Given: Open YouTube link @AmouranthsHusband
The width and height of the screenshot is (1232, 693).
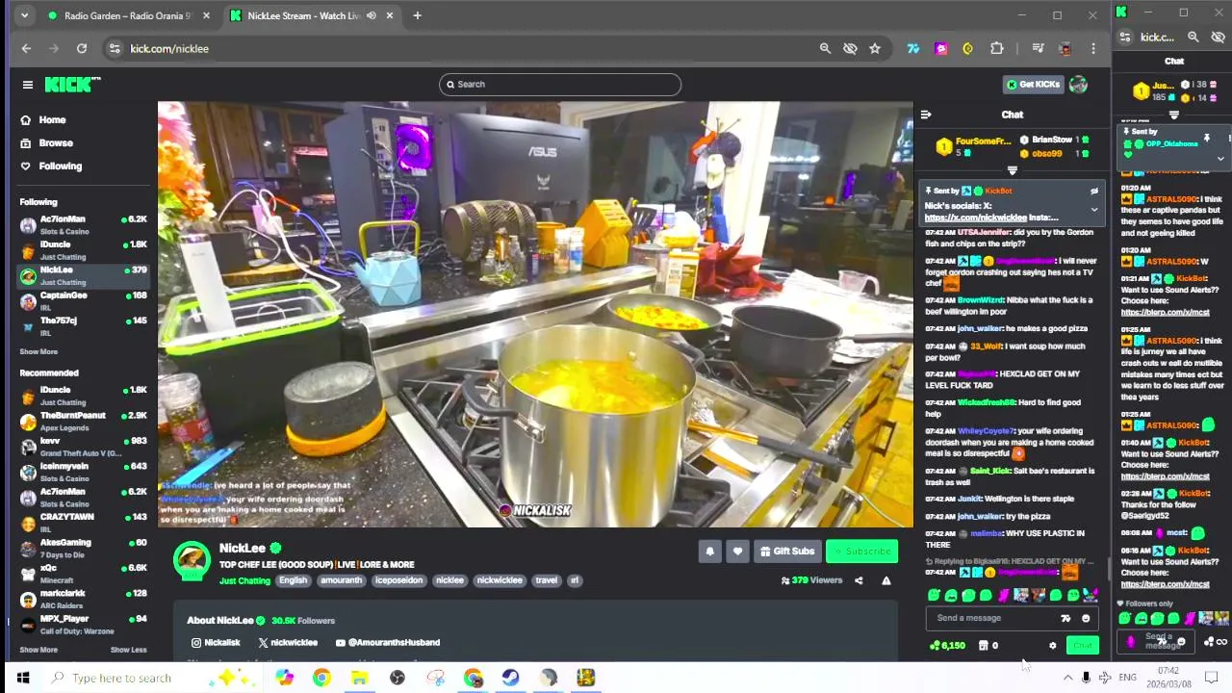Looking at the screenshot, I should pyautogui.click(x=387, y=643).
